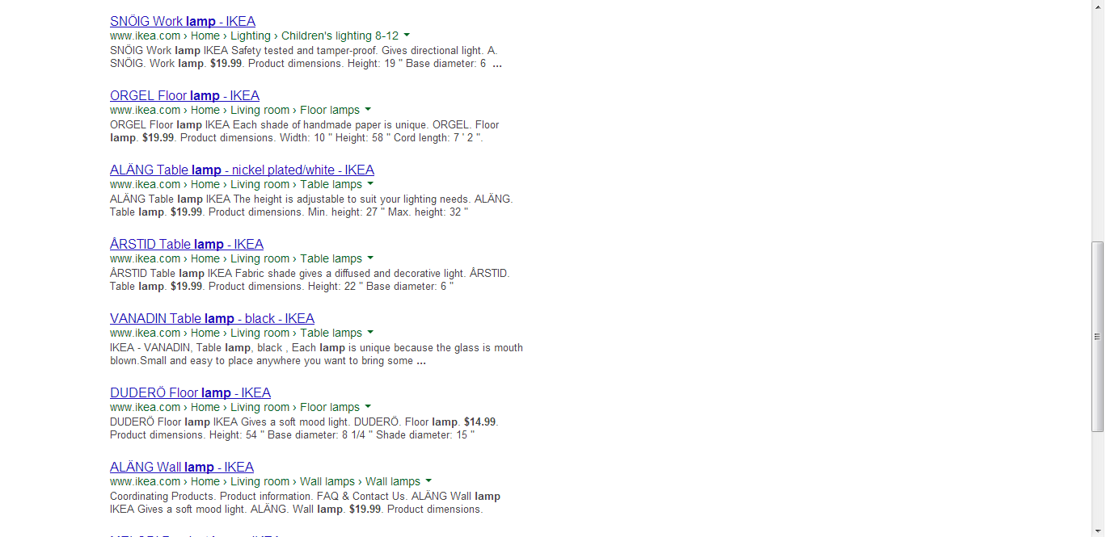The width and height of the screenshot is (1106, 537).
Task: Open the DUDERÖ Floor lamp - IKEA result
Action: point(190,392)
